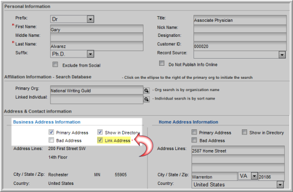Click business address text 14th Floor
The image size is (293, 192).
point(58,157)
